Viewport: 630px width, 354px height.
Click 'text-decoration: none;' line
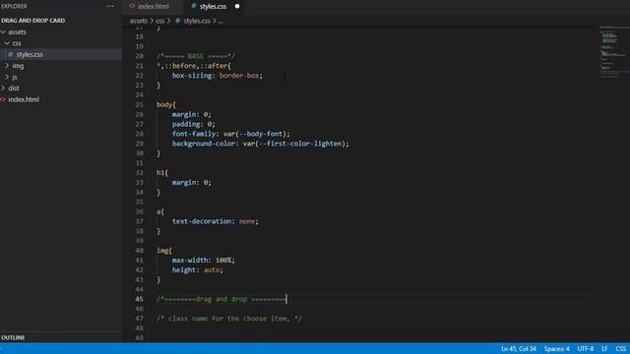(216, 221)
